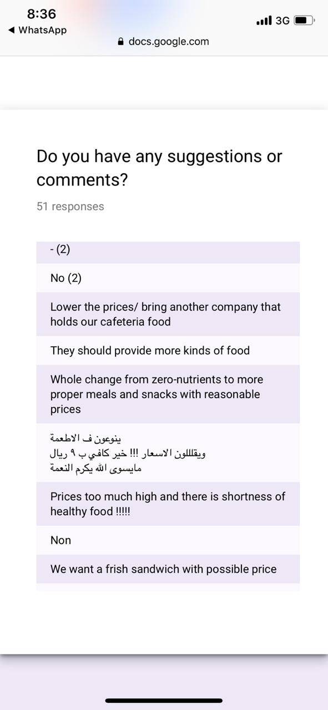
Task: Select the '- (2)' response row
Action: [168, 252]
